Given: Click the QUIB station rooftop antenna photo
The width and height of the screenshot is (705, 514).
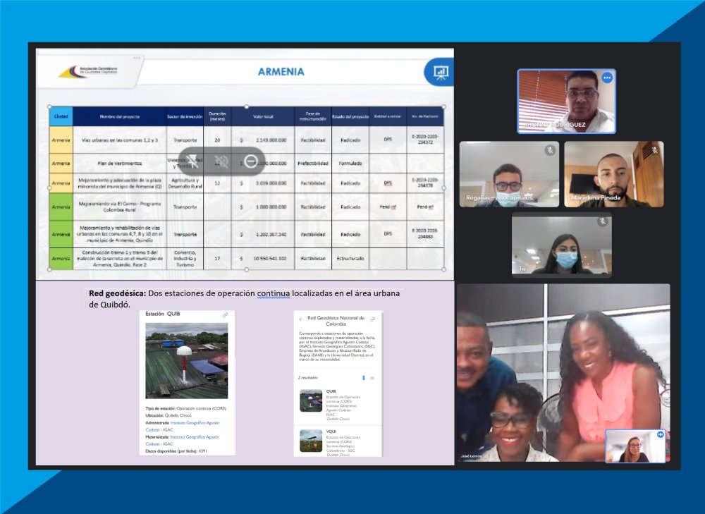Looking at the screenshot, I should 187,360.
